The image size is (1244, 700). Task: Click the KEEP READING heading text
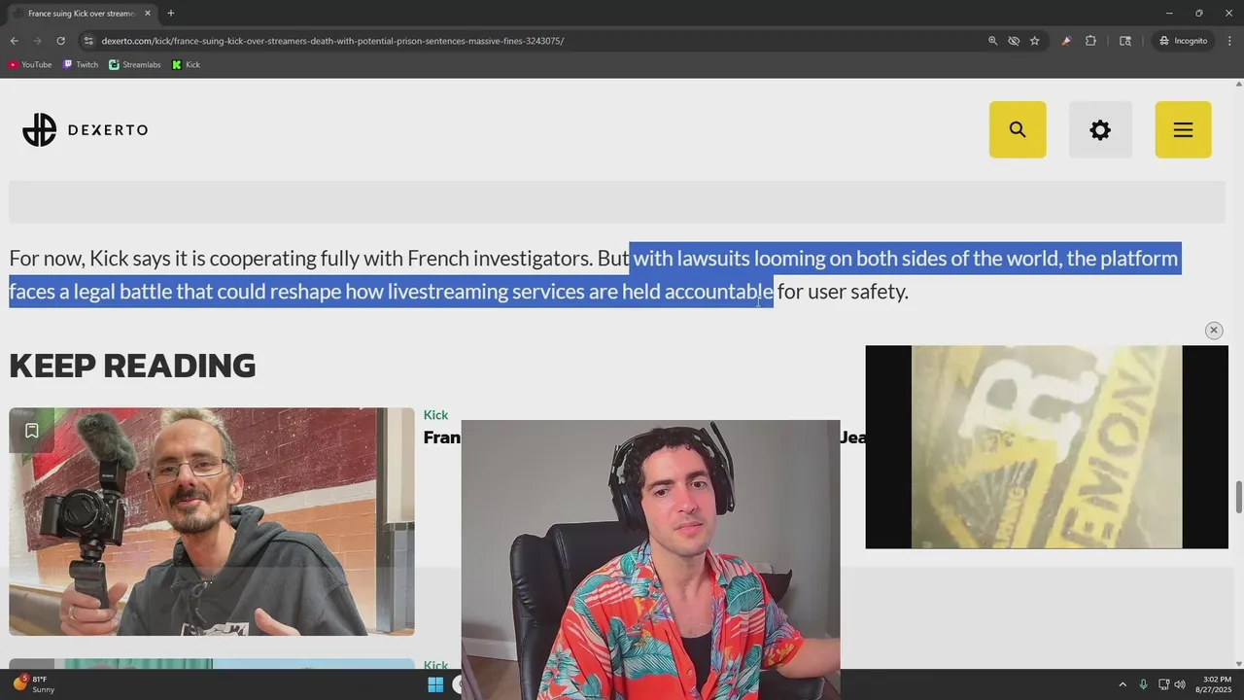pos(132,366)
